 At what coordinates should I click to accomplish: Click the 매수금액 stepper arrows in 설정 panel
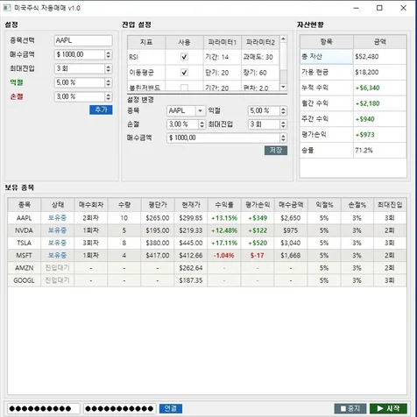(x=109, y=54)
